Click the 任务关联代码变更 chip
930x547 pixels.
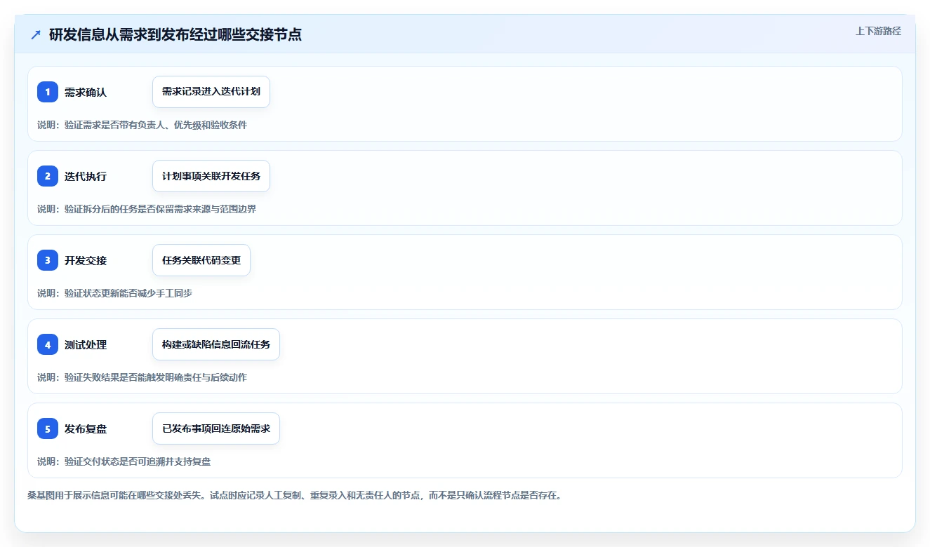tap(201, 260)
